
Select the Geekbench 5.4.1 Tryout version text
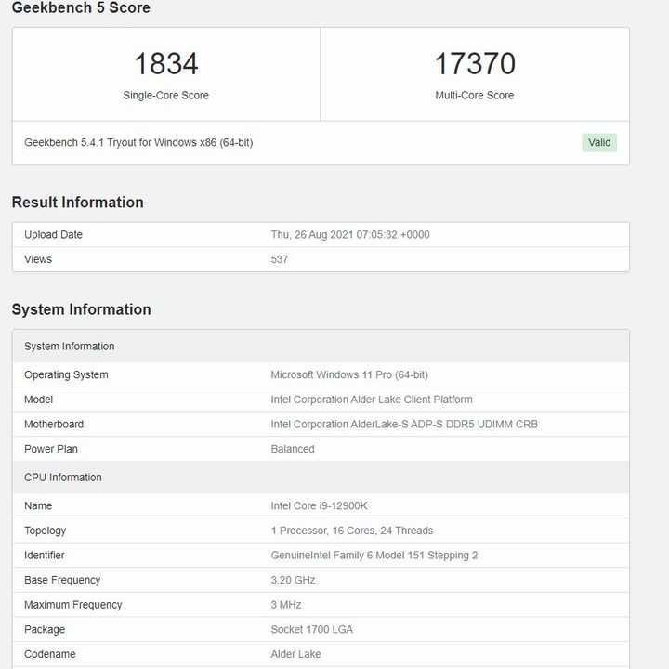138,142
